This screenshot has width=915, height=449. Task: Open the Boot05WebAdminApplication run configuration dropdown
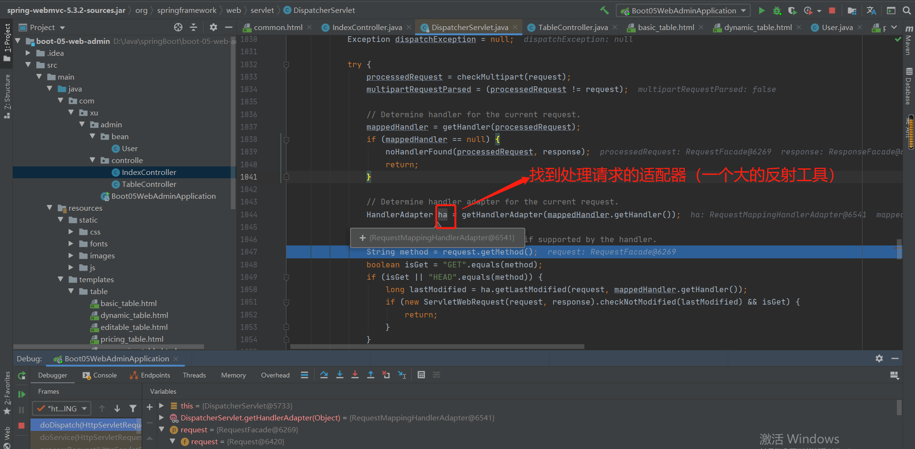click(683, 10)
